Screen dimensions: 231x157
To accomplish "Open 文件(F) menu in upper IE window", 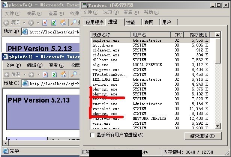I will [13, 14].
